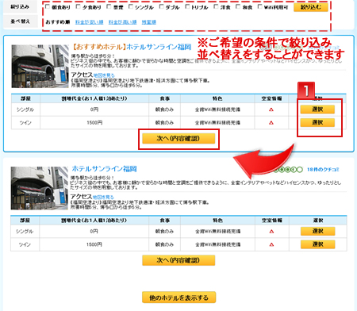
Task: Check the 禁煙 filter option
Action: pos(109,6)
